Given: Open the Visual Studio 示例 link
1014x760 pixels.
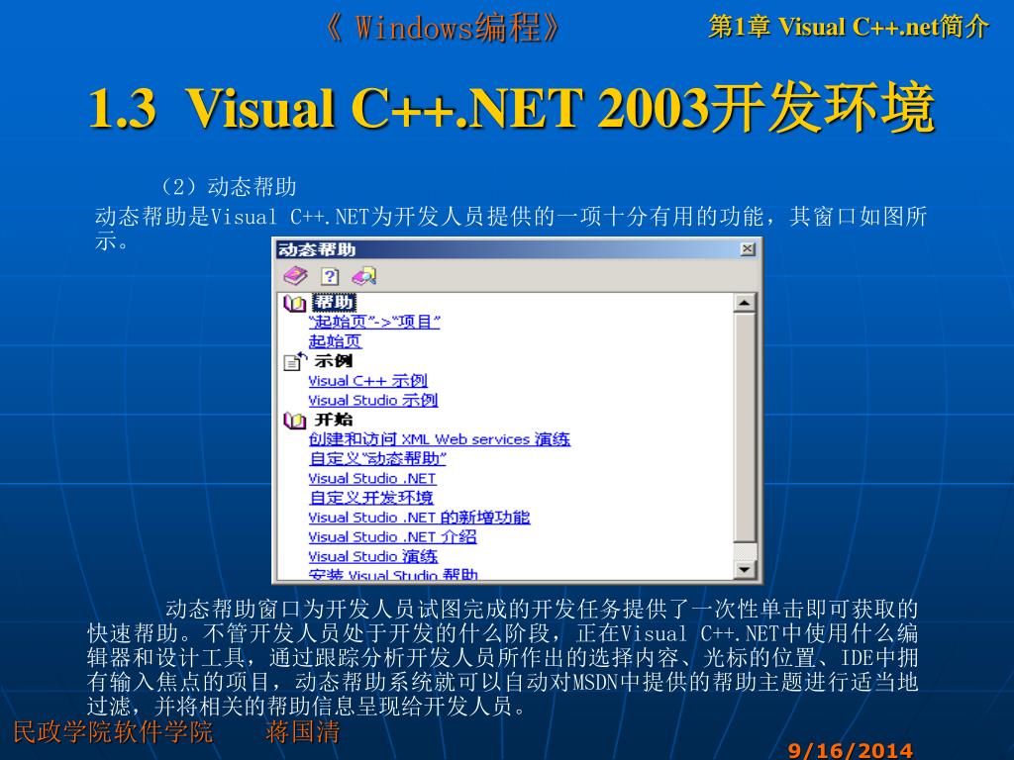Looking at the screenshot, I should (373, 400).
